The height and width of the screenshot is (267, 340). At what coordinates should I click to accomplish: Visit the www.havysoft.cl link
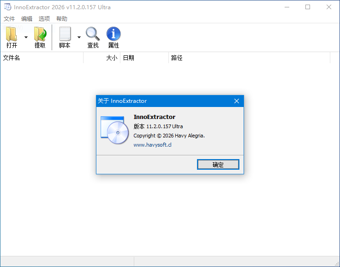coord(152,145)
